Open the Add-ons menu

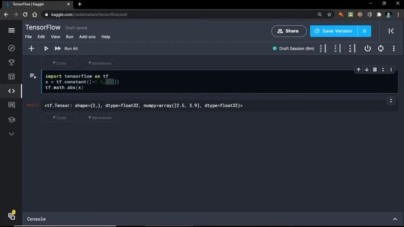click(x=87, y=37)
